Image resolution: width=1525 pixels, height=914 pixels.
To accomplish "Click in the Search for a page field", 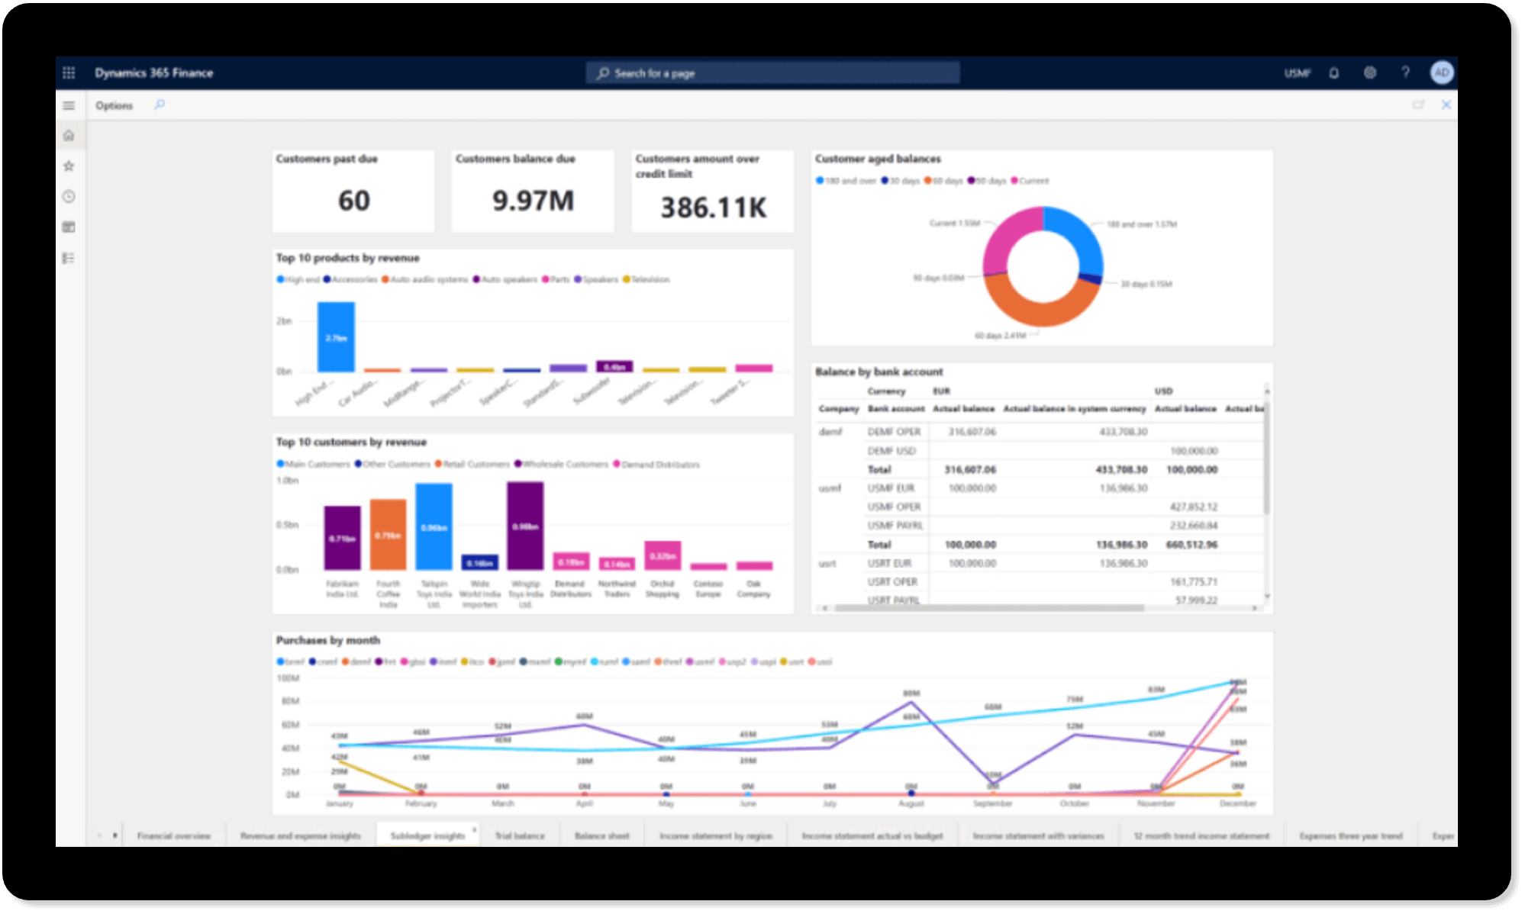I will [772, 73].
